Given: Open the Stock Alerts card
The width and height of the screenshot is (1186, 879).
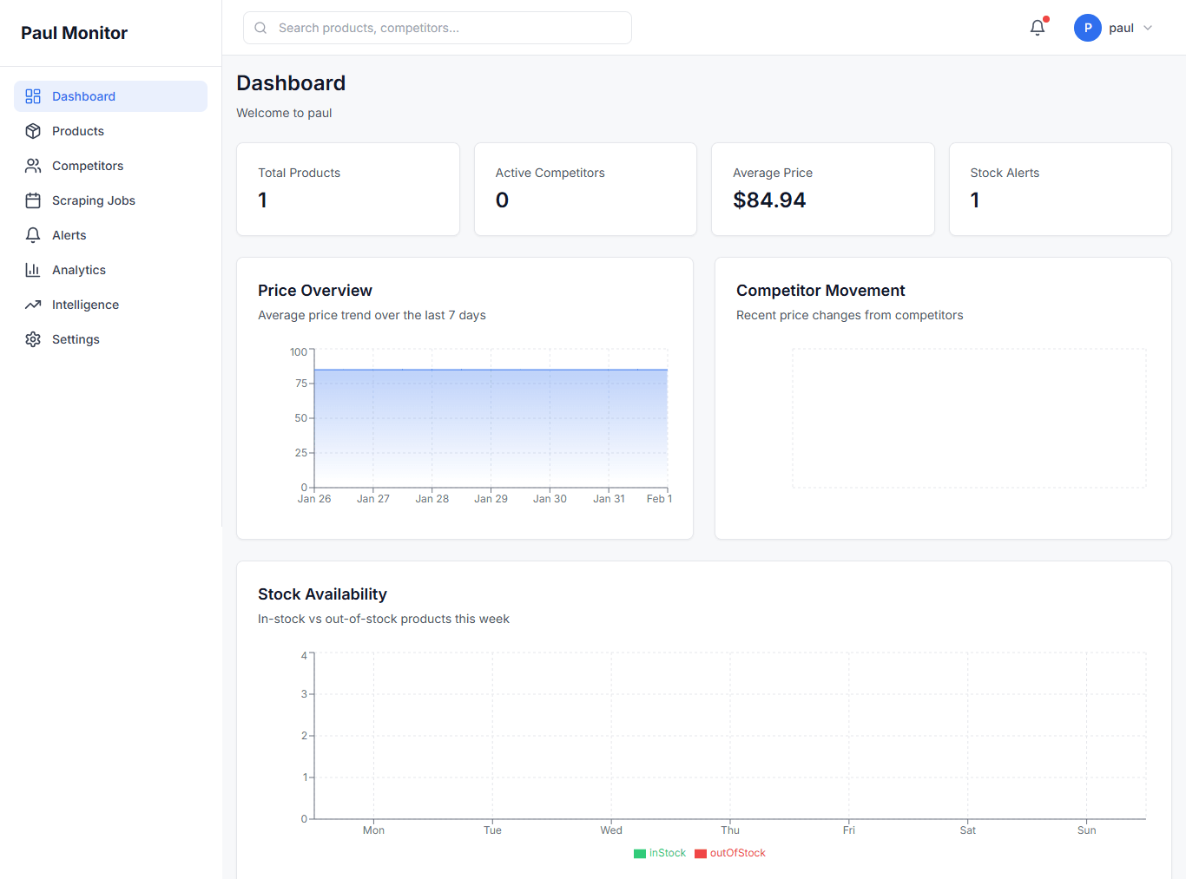Looking at the screenshot, I should 1059,189.
